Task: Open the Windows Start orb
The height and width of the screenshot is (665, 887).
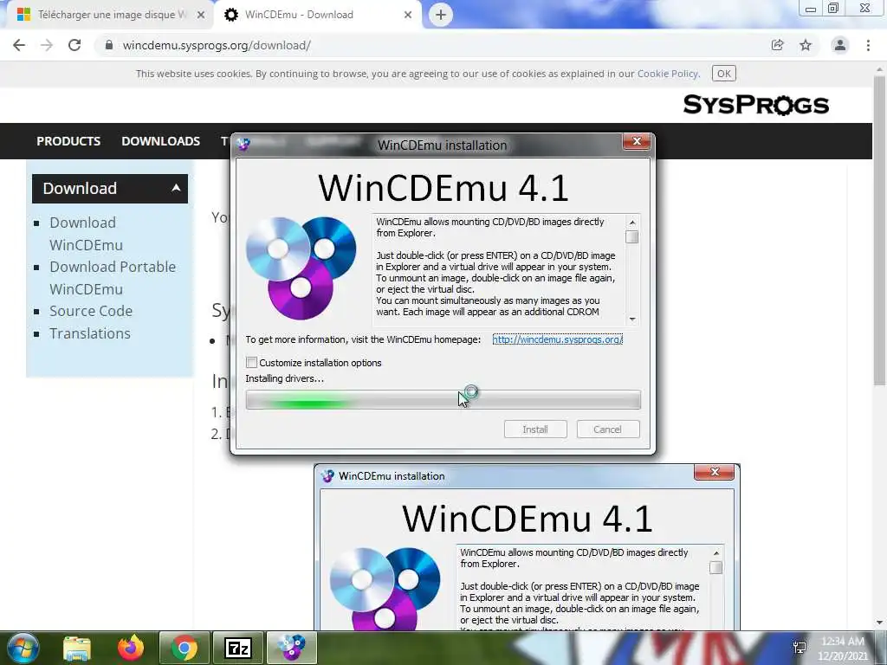Action: tap(23, 648)
